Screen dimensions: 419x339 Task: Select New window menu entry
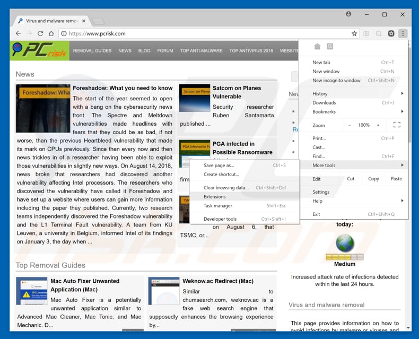coord(354,72)
